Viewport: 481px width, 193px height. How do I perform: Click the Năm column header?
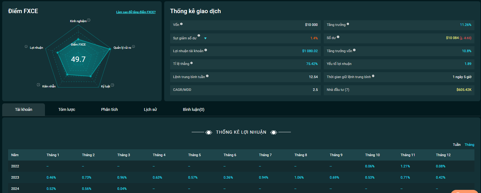[x=15, y=155]
